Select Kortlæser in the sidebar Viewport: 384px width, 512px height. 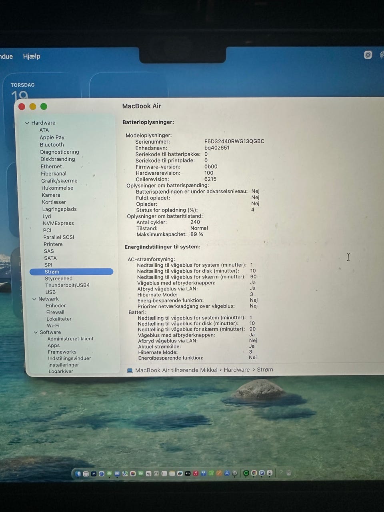tap(54, 202)
